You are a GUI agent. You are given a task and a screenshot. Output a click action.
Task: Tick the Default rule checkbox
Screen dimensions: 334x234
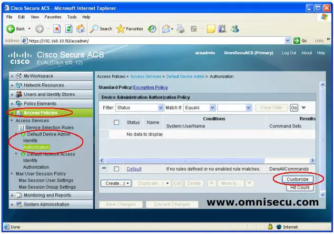click(x=116, y=169)
